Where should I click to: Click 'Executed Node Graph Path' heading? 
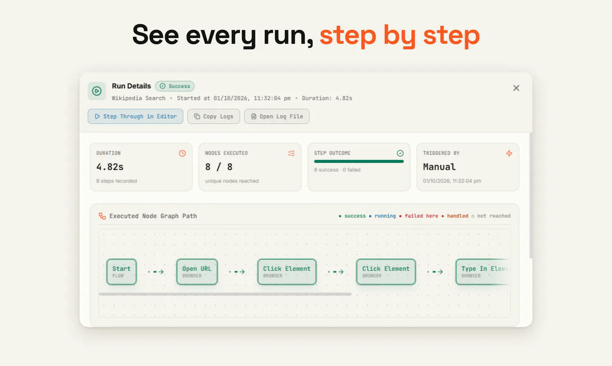pos(153,216)
